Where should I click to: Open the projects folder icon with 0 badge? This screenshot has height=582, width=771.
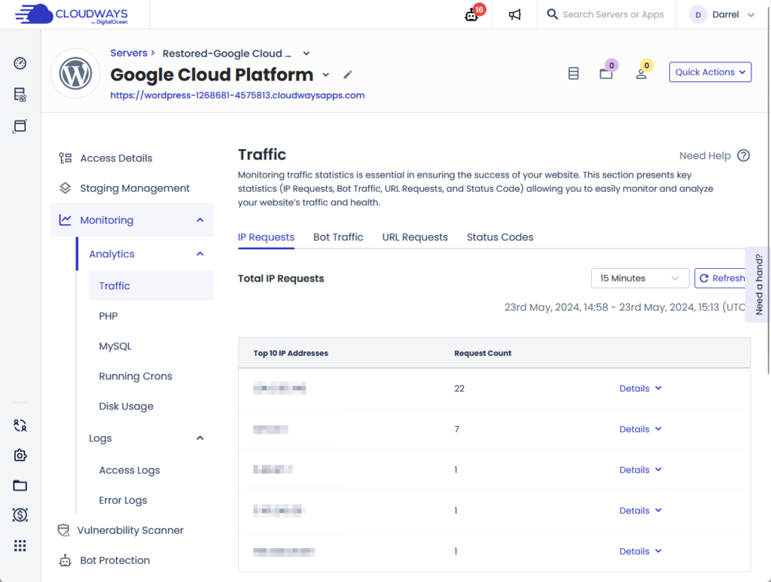[x=606, y=74]
